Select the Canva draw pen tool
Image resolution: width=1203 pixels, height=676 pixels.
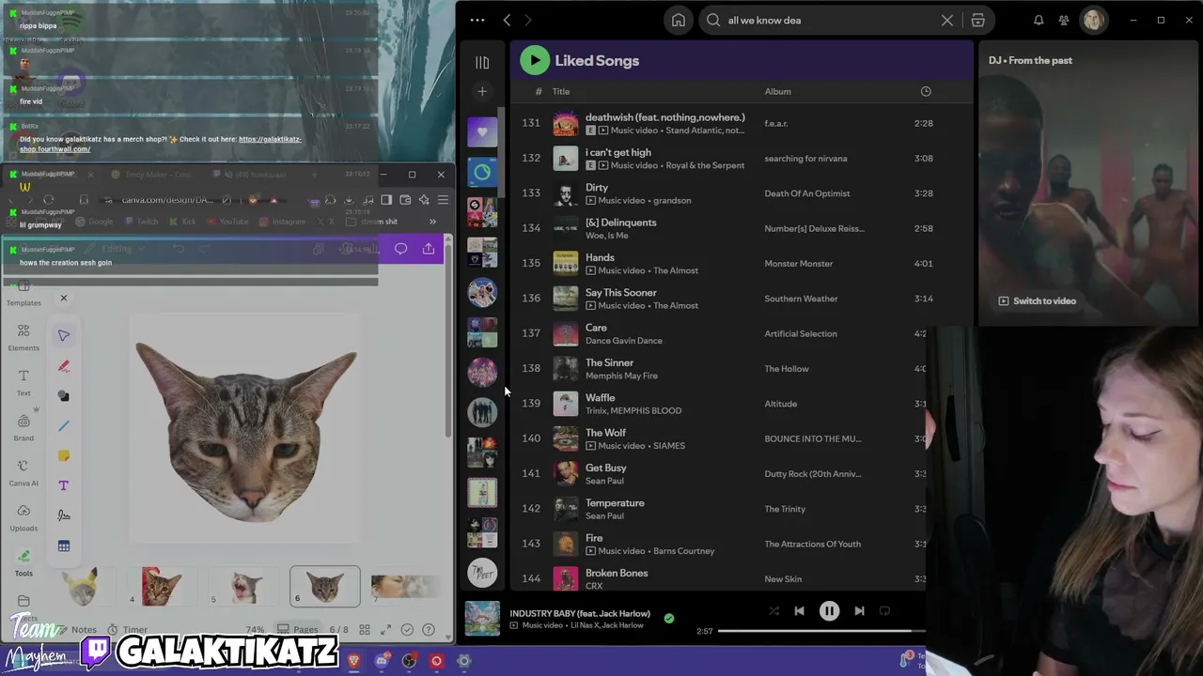[64, 366]
